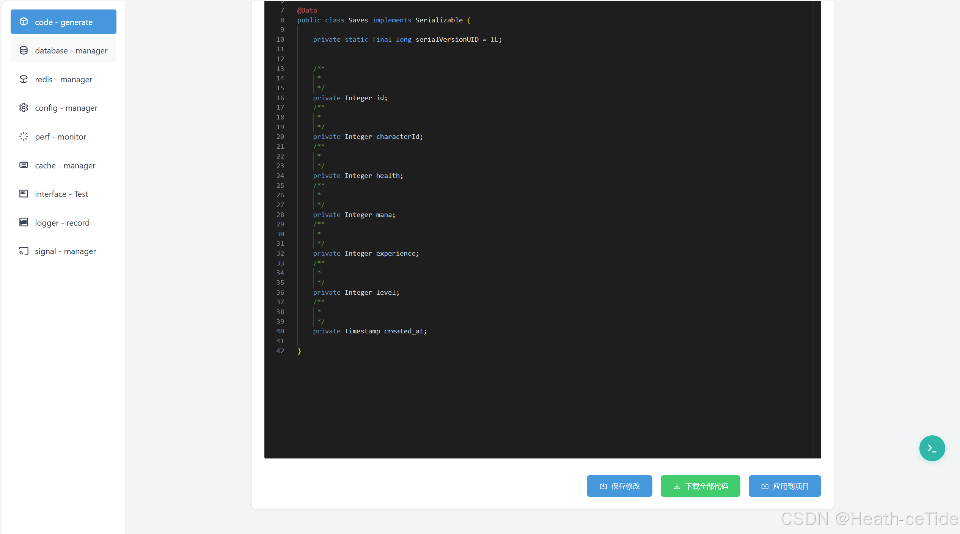Image resolution: width=960 pixels, height=534 pixels.
Task: Open the redis - manager menu item
Action: [63, 79]
